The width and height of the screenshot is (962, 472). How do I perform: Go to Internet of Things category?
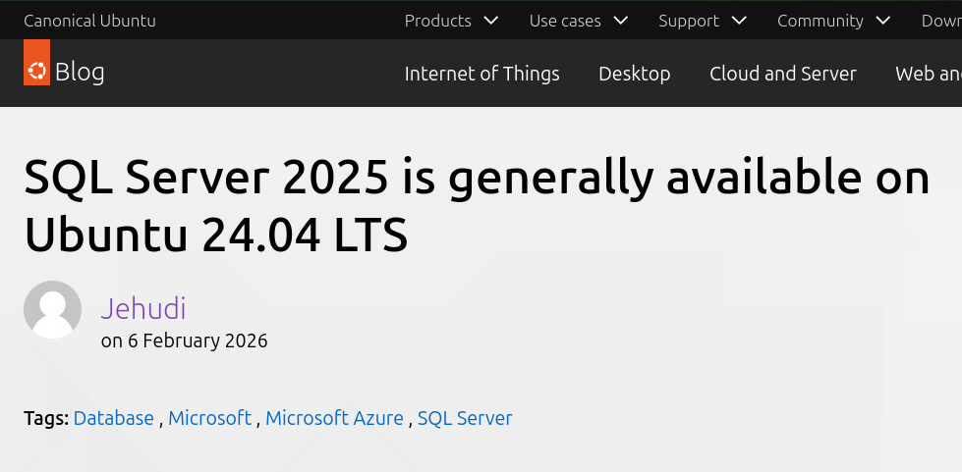click(482, 74)
